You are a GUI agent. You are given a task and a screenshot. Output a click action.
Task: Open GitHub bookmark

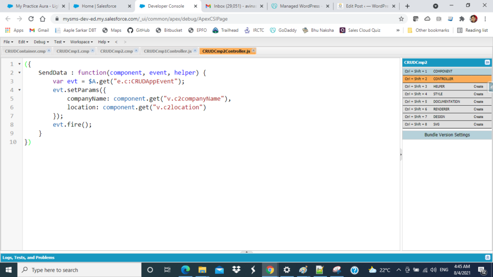[138, 30]
